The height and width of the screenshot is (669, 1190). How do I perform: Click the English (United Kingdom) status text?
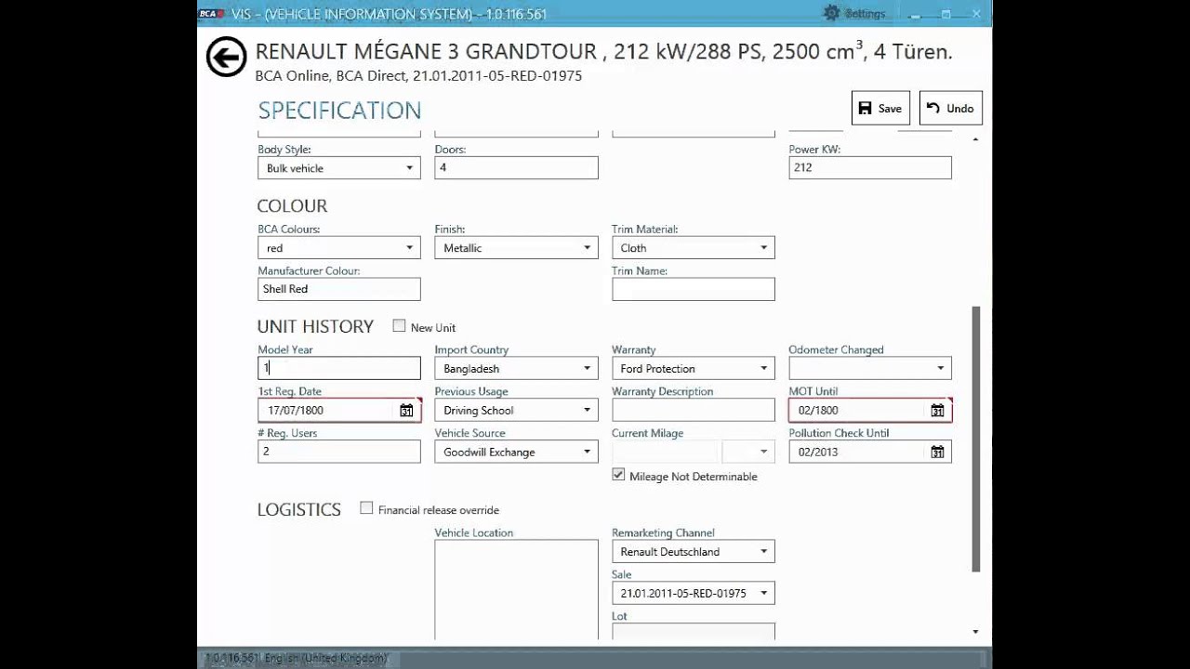325,658
